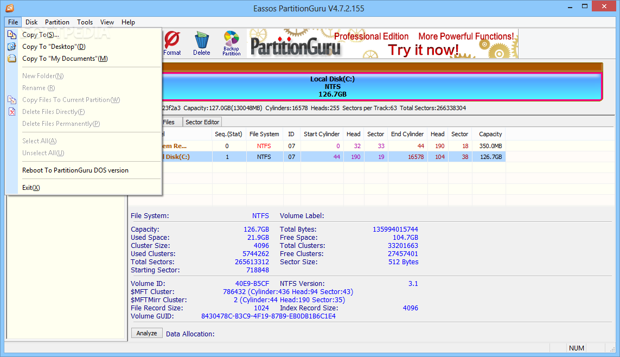This screenshot has width=620, height=357.
Task: Click the NUM indicator in status bar
Action: pos(576,348)
